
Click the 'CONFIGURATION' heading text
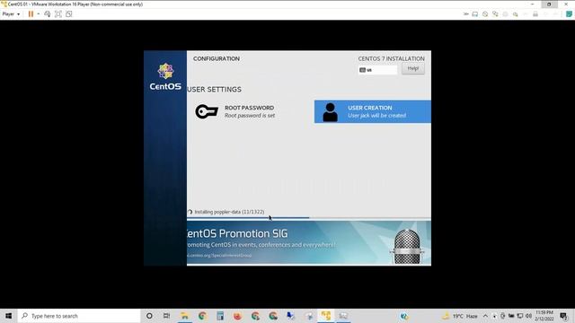217,58
